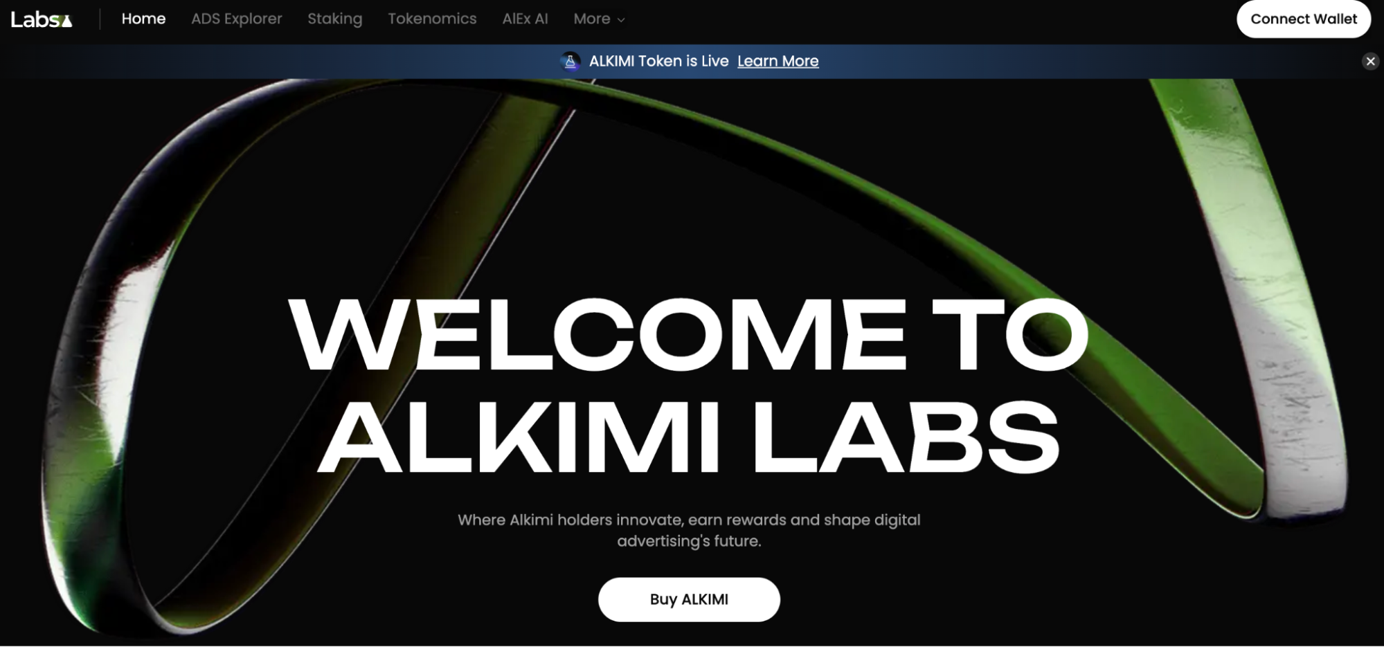Click the 'WELCOME TO' headline line

coord(689,335)
